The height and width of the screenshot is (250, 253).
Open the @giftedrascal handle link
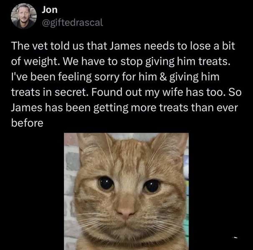tap(72, 22)
